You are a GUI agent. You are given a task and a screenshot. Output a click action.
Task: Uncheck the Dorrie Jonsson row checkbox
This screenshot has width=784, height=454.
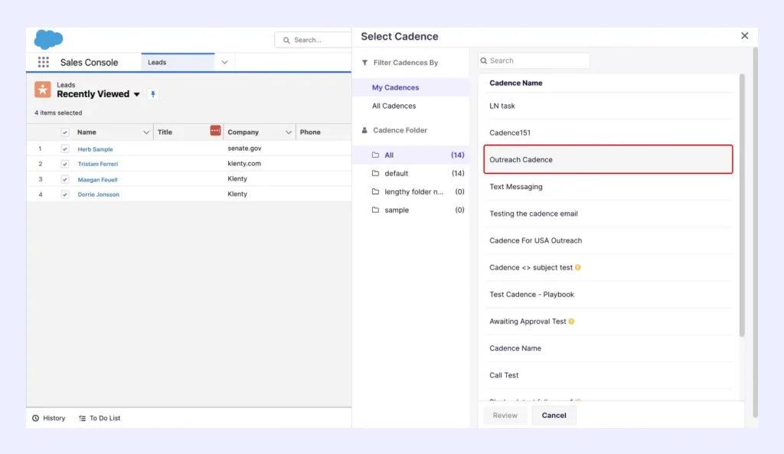tap(64, 194)
